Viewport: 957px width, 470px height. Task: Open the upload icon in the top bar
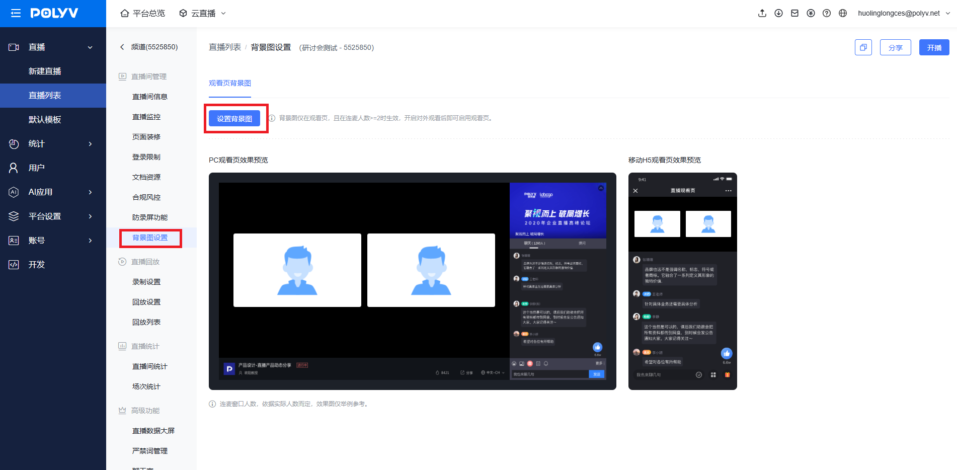coord(762,13)
